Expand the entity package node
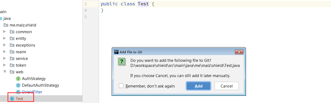The image size is (331, 103). click(4, 39)
